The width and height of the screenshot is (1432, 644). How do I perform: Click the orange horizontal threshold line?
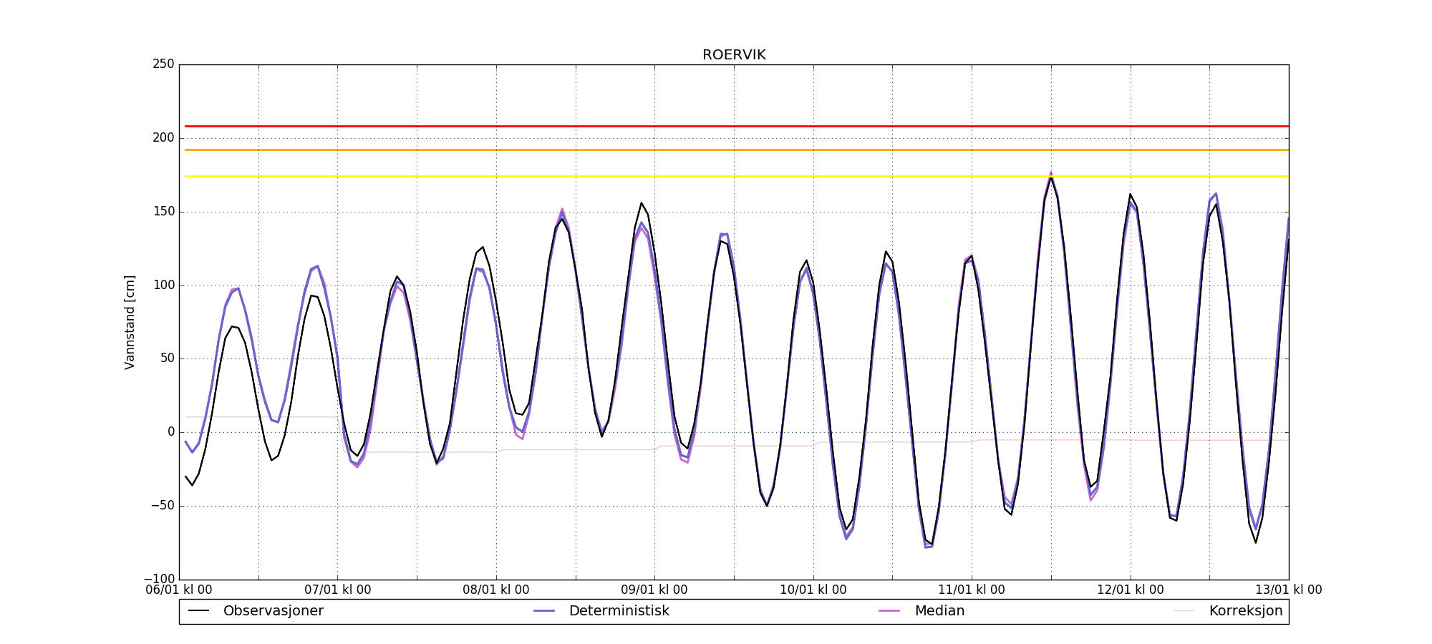pos(734,150)
